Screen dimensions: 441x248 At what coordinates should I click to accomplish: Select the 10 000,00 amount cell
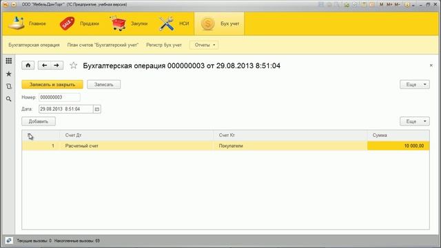(398, 145)
